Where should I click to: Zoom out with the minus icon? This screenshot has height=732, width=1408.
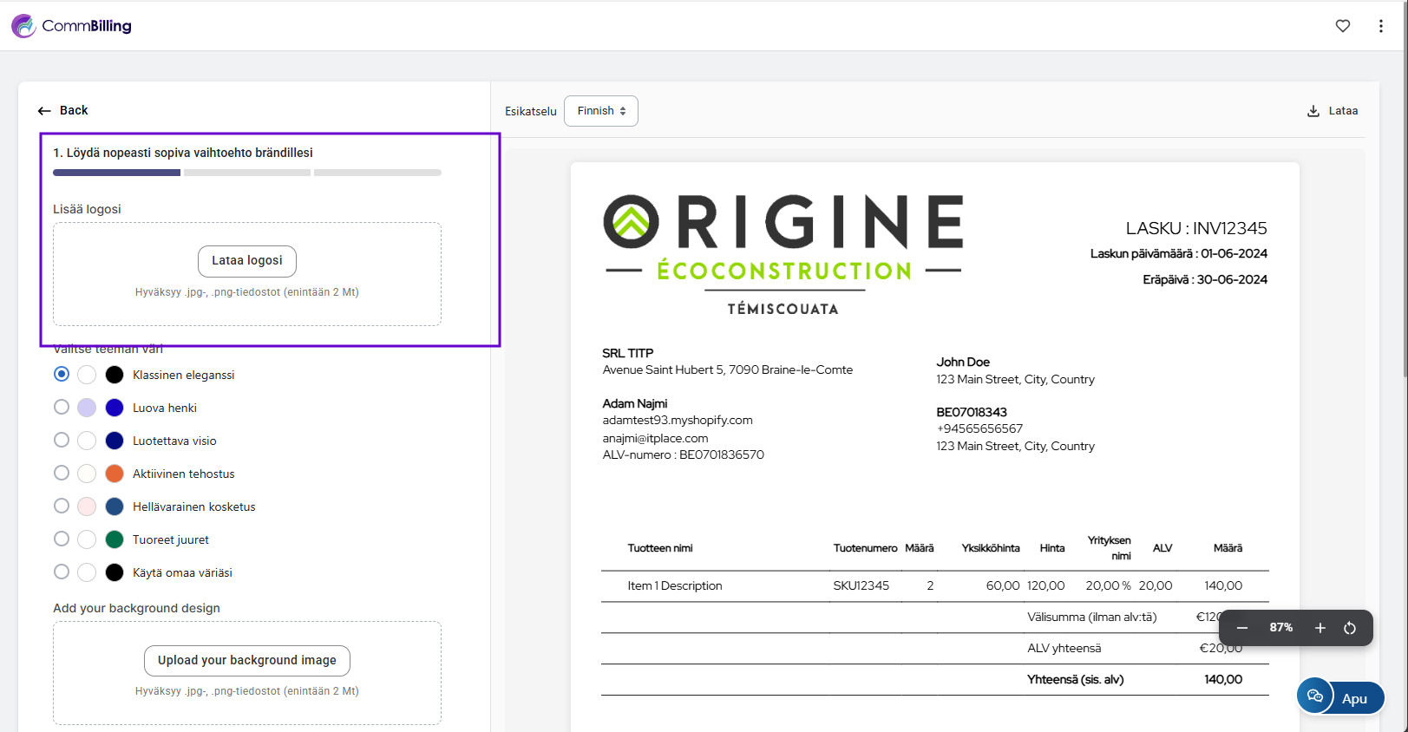[x=1241, y=628]
